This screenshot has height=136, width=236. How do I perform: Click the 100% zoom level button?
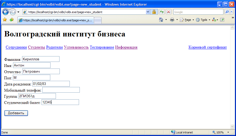[x=218, y=132]
